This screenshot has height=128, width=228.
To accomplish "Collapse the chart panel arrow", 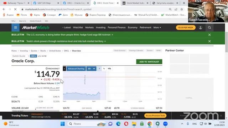I will coord(64,69).
